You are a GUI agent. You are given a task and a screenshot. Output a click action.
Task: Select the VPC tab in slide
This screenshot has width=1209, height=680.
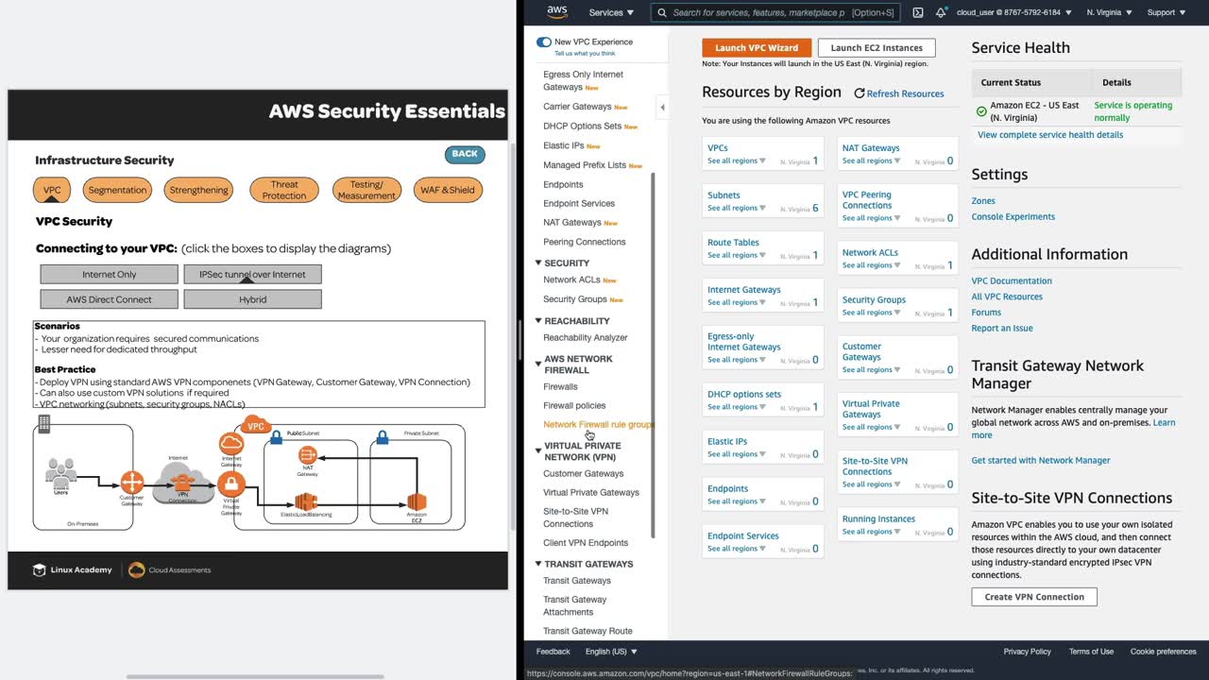coord(52,190)
